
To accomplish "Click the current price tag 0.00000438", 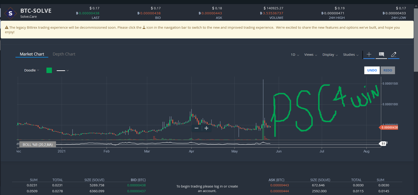I will tap(388, 127).
